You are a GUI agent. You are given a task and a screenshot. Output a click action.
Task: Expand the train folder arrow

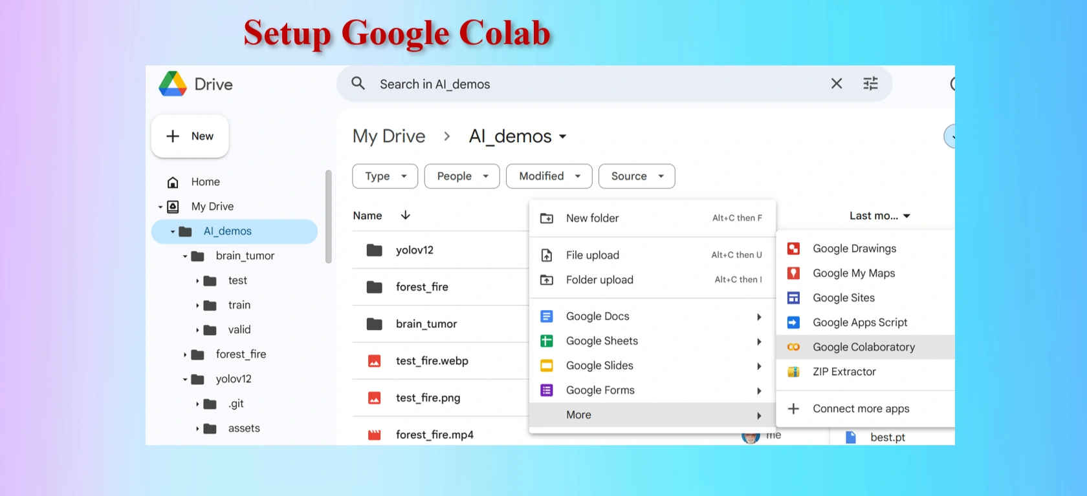(x=197, y=305)
